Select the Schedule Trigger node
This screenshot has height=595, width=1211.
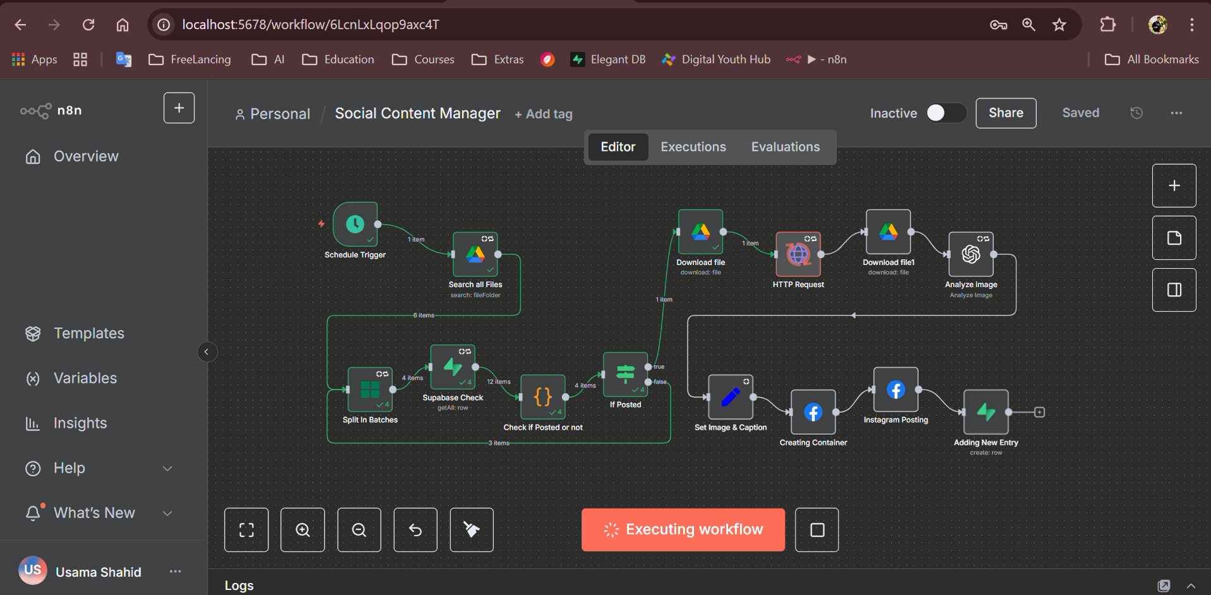click(x=355, y=224)
